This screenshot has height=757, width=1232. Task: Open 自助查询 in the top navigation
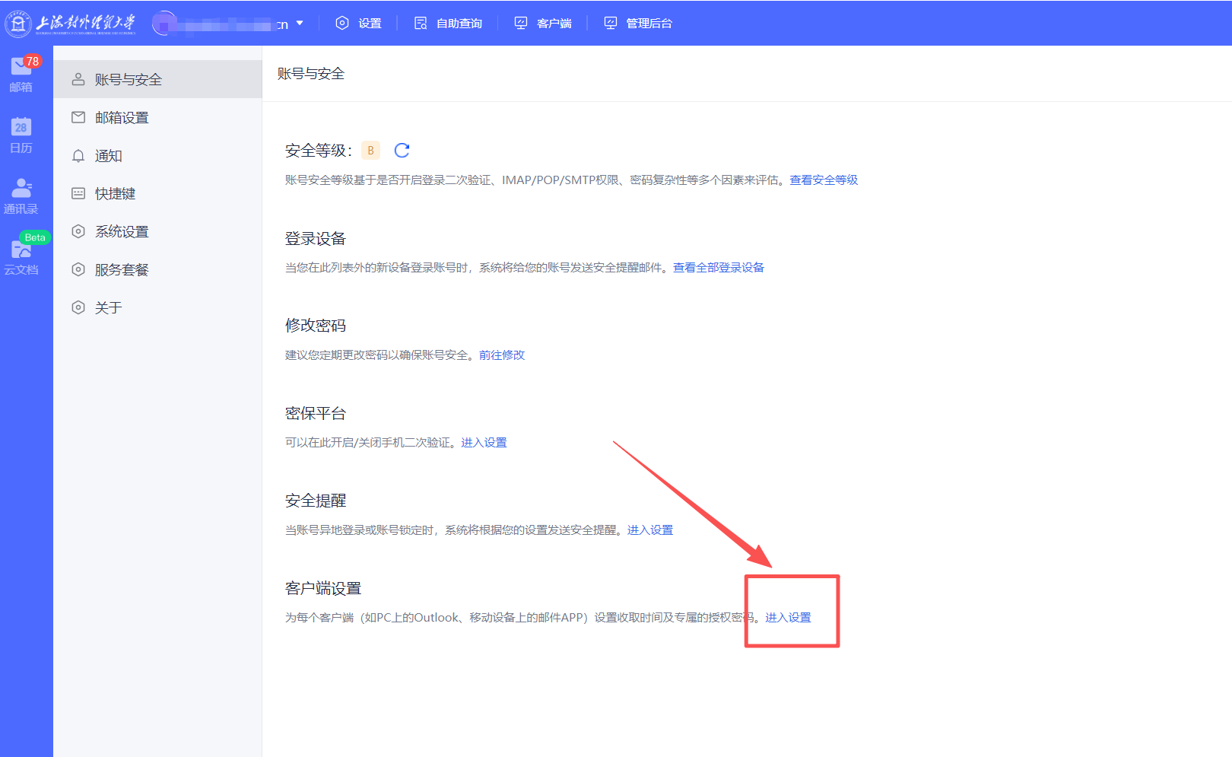[x=448, y=24]
